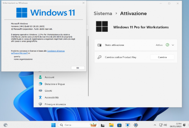
Task: Open Data/ora e lingua settings
Action: 55,84
